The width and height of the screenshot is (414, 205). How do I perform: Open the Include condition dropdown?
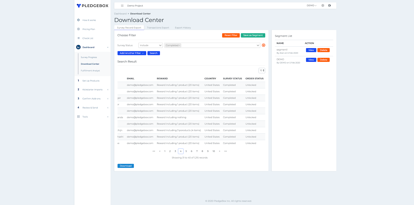[151, 45]
